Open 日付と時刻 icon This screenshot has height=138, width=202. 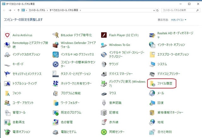[x=152, y=132]
